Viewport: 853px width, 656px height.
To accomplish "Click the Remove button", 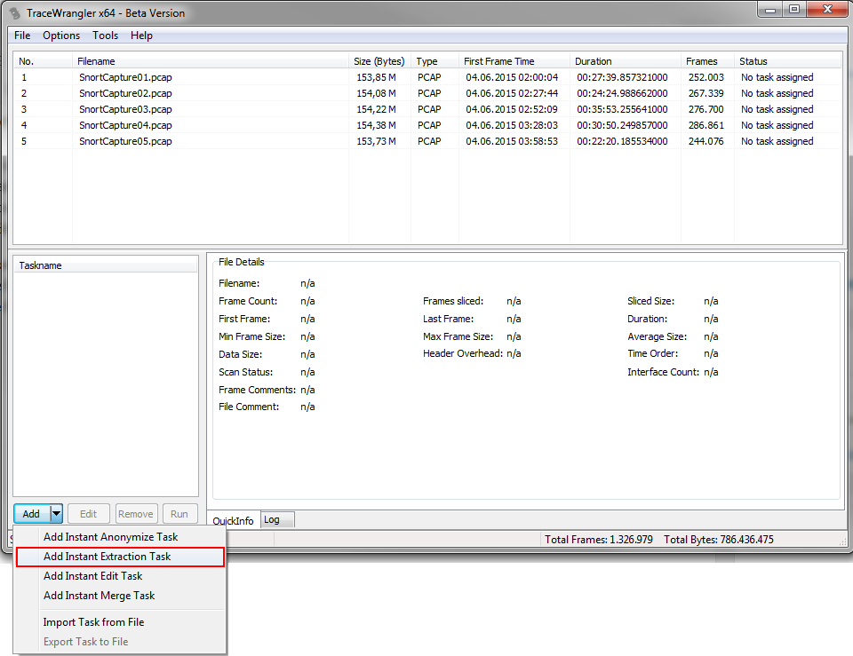I will 136,514.
